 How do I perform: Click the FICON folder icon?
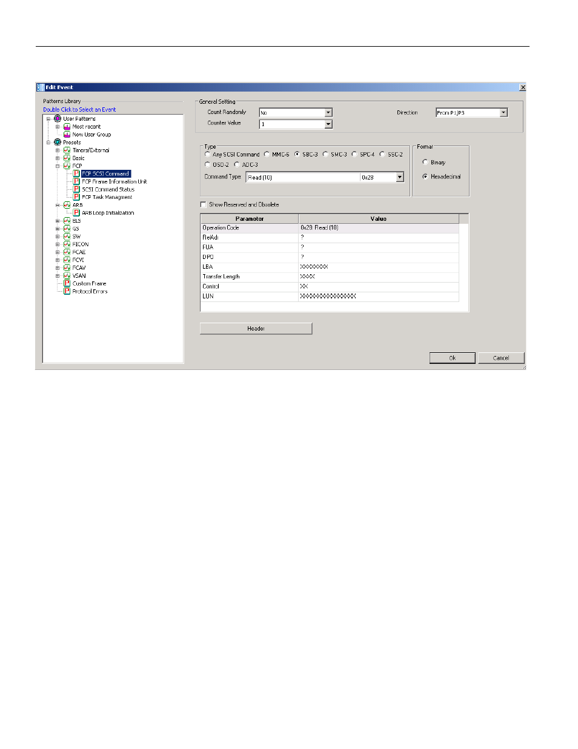click(67, 244)
